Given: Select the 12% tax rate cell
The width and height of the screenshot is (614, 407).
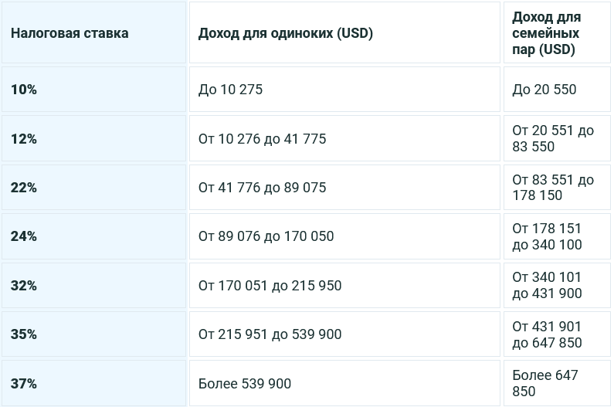Looking at the screenshot, I should point(24,139).
